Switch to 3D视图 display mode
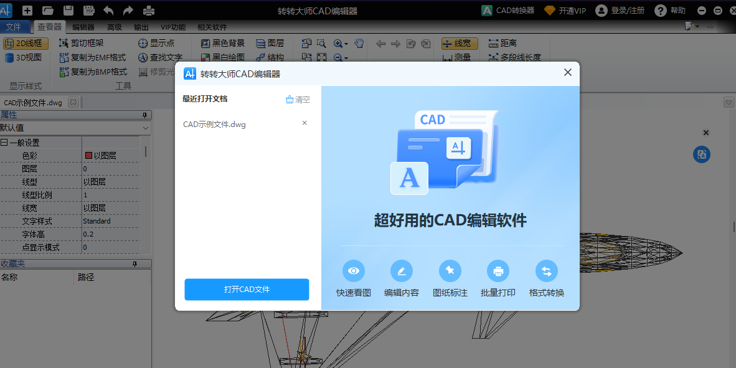Image resolution: width=736 pixels, height=368 pixels. pyautogui.click(x=24, y=58)
